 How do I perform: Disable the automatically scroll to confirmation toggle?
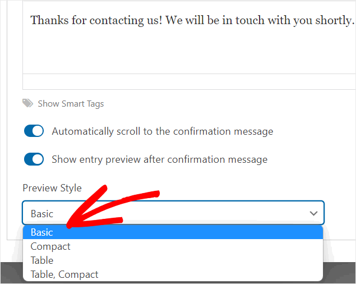pos(34,131)
